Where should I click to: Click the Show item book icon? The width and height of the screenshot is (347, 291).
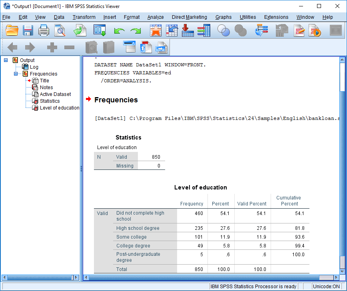(92, 47)
